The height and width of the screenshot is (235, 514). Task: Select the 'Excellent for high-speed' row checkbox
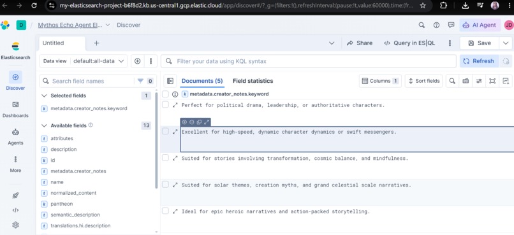[166, 131]
